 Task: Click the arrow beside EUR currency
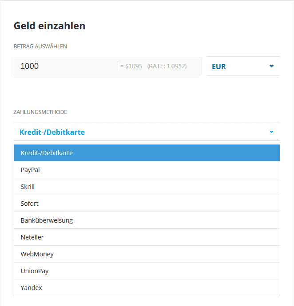pyautogui.click(x=271, y=67)
